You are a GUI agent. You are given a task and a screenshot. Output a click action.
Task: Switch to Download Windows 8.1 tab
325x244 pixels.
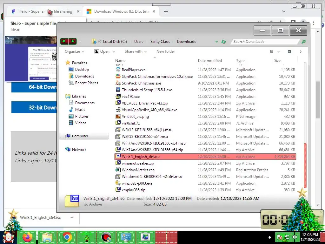pos(121,11)
